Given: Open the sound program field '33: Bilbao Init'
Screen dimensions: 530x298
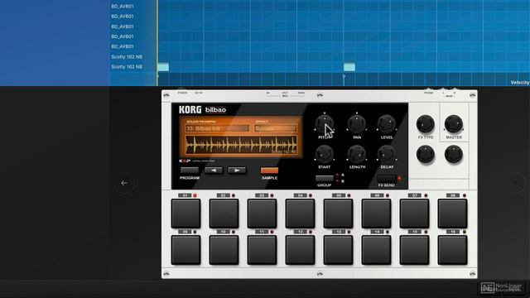Looking at the screenshot, I should [x=217, y=128].
